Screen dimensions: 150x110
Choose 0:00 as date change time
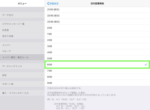pos(97,28)
